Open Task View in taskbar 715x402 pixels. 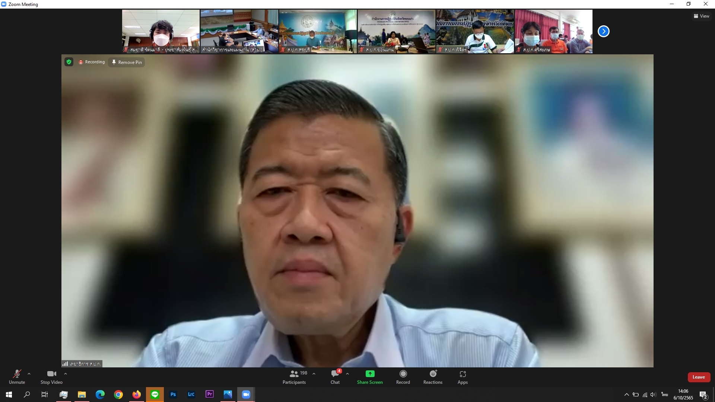[45, 395]
